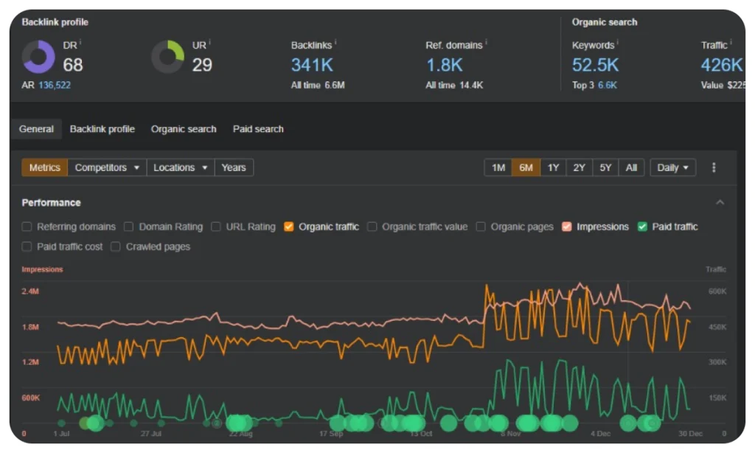Open the Locations dropdown

tap(180, 167)
